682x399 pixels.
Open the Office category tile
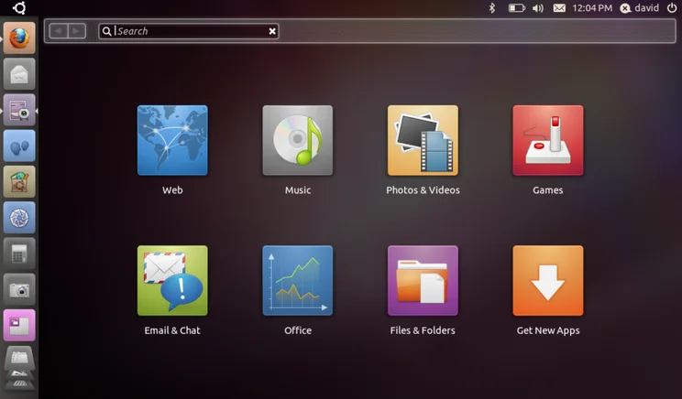[x=298, y=280]
